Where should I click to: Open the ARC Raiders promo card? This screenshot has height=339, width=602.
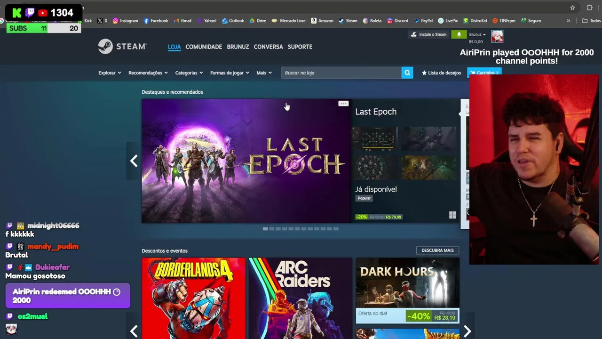pos(301,299)
